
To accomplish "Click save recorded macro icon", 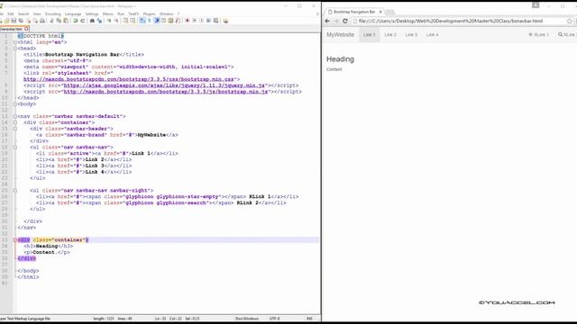I will click(215, 21).
